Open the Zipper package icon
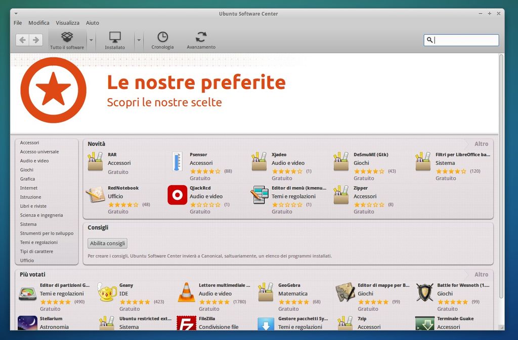 [341, 195]
